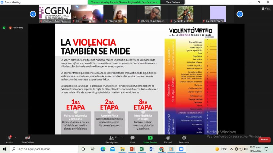Image resolution: width=273 pixels, height=153 pixels.
Task: Open the Participants panel
Action: tap(111, 139)
